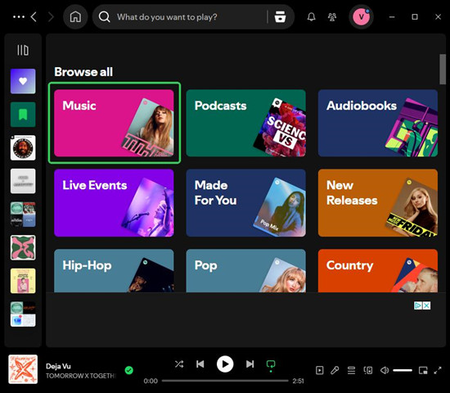Open the pink and green patterned album
This screenshot has width=450, height=393.
click(x=23, y=247)
